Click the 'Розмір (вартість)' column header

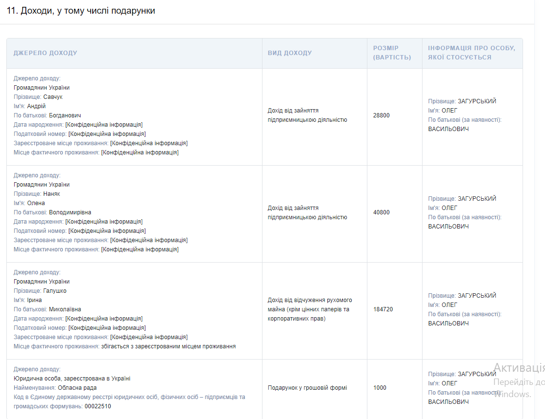tap(392, 53)
